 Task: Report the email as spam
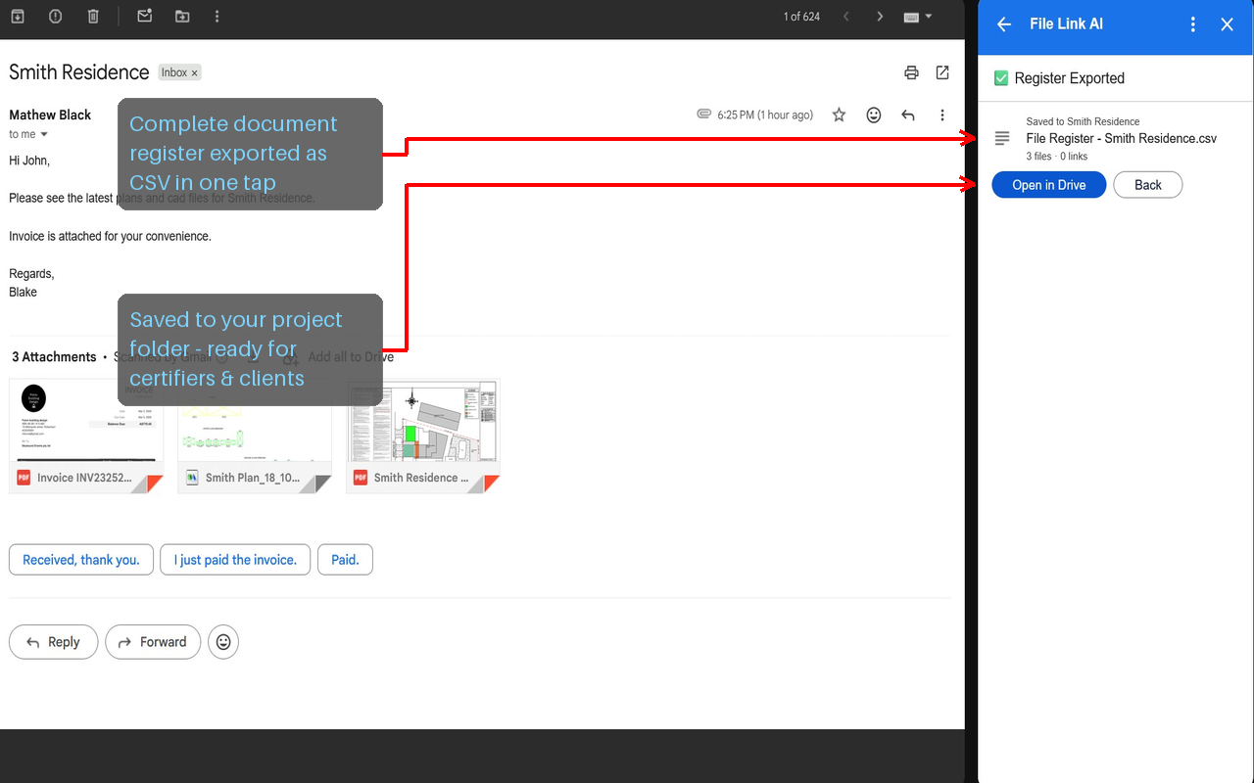(x=56, y=17)
